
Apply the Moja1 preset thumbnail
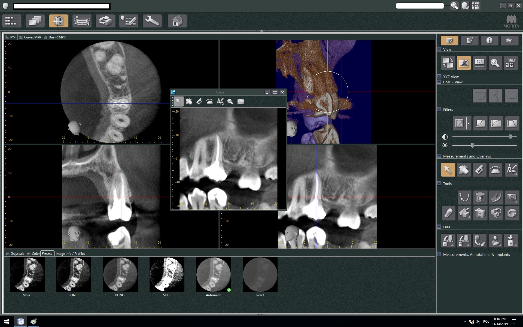[x=27, y=275]
